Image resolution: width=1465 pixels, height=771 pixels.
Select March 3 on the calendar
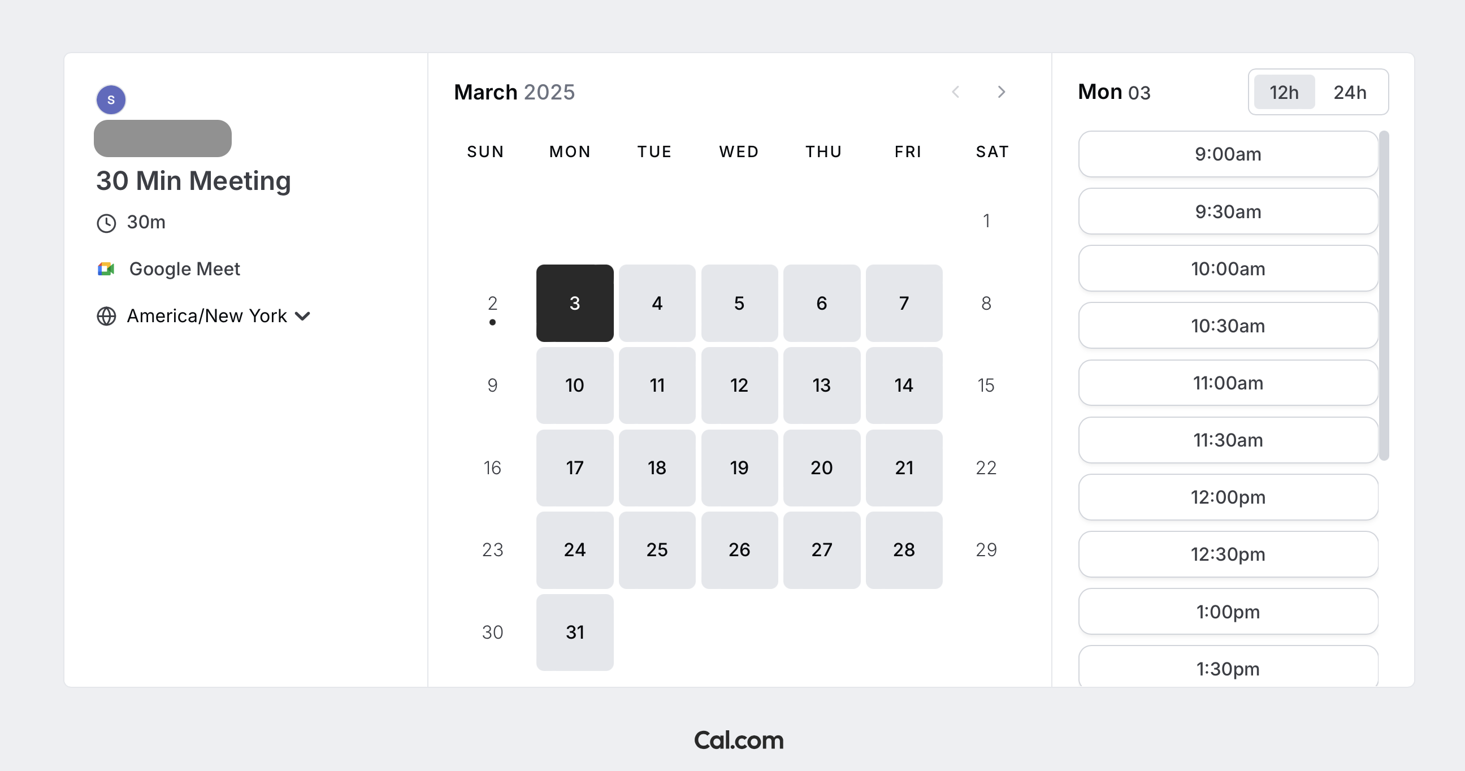574,303
